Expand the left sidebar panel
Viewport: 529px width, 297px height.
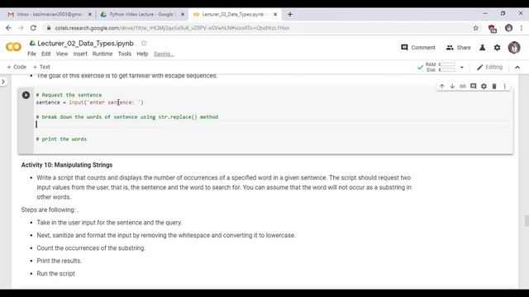3,82
